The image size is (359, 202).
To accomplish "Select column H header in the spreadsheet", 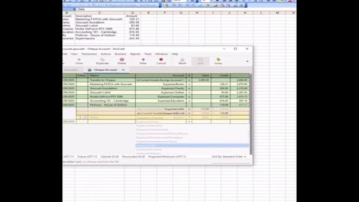I will [197, 13].
